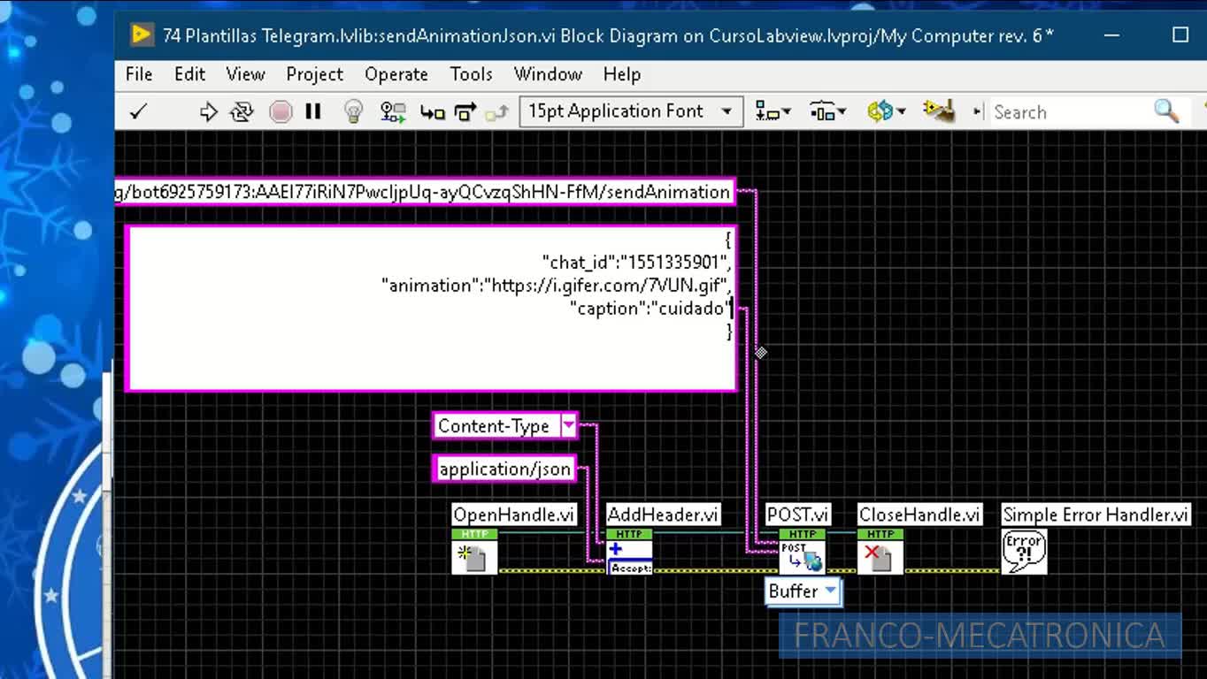Open the Tools menu
1207x679 pixels.
pyautogui.click(x=471, y=74)
